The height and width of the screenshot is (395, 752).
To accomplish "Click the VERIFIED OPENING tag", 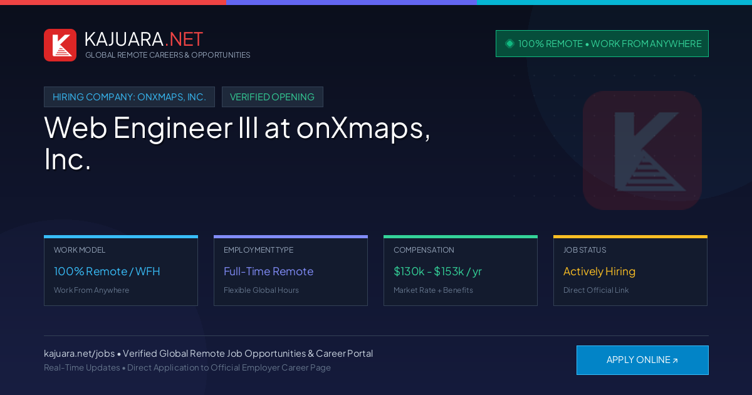I will tap(273, 97).
